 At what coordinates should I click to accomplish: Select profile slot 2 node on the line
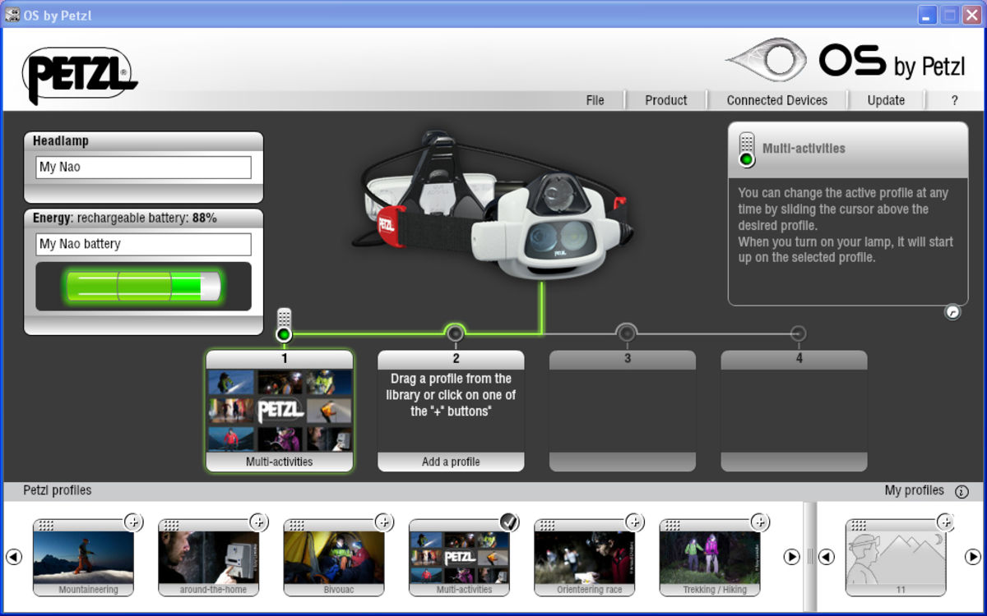point(455,333)
